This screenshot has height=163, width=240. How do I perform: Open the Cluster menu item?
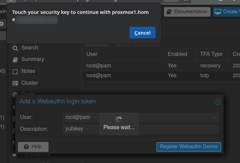tap(29, 83)
